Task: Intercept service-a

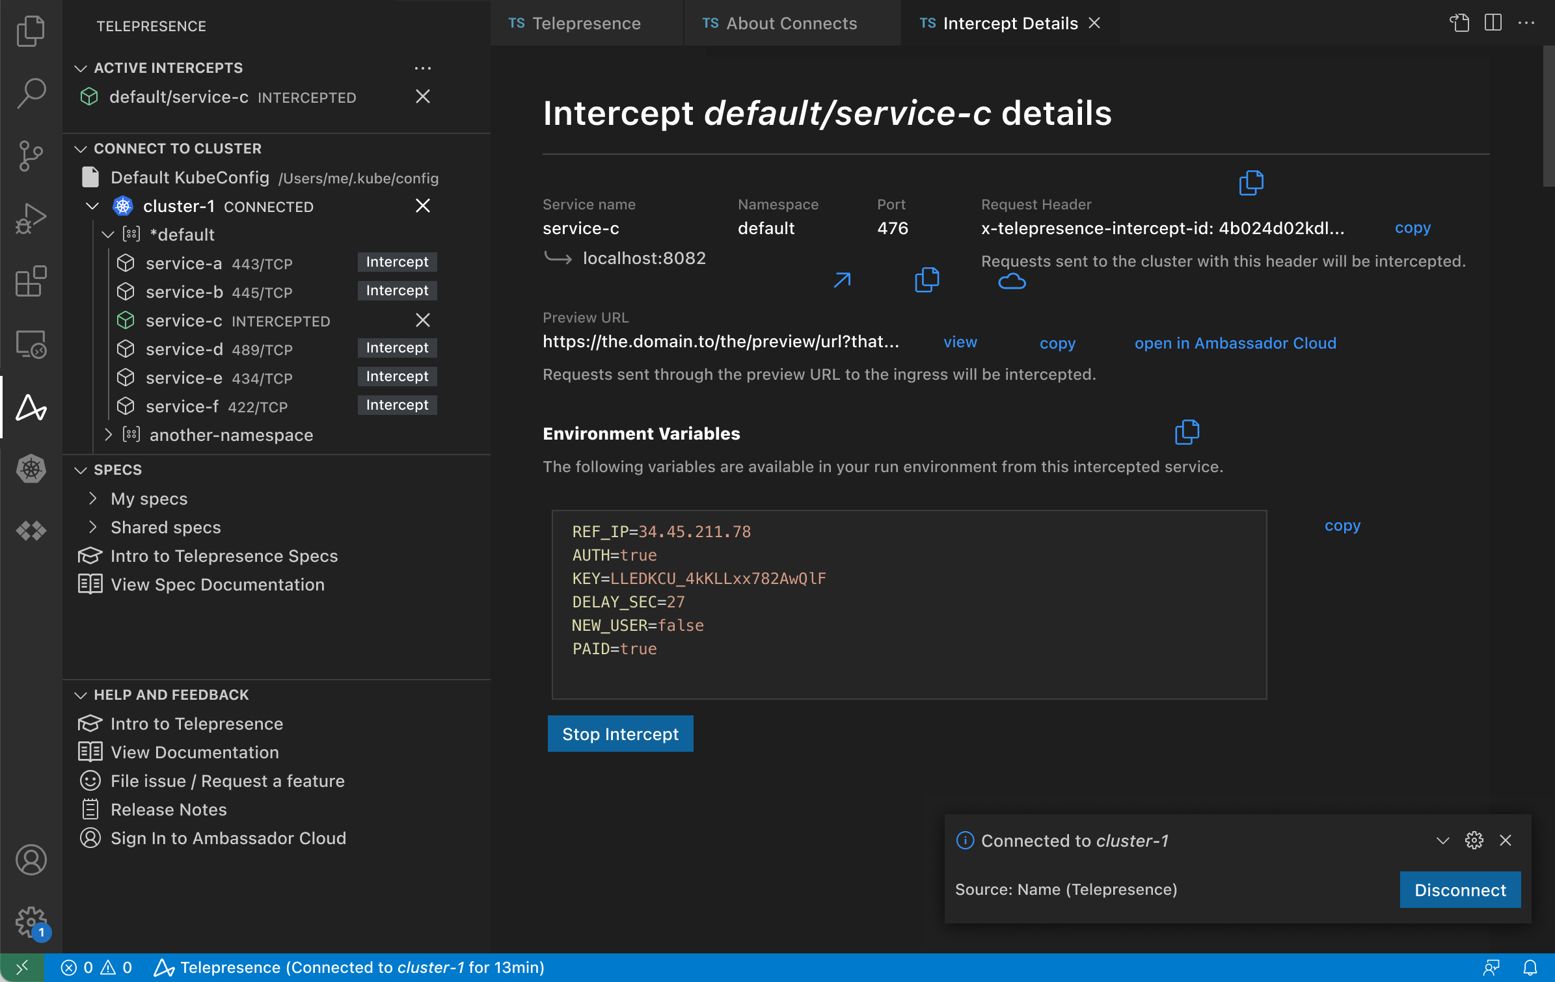Action: tap(397, 262)
